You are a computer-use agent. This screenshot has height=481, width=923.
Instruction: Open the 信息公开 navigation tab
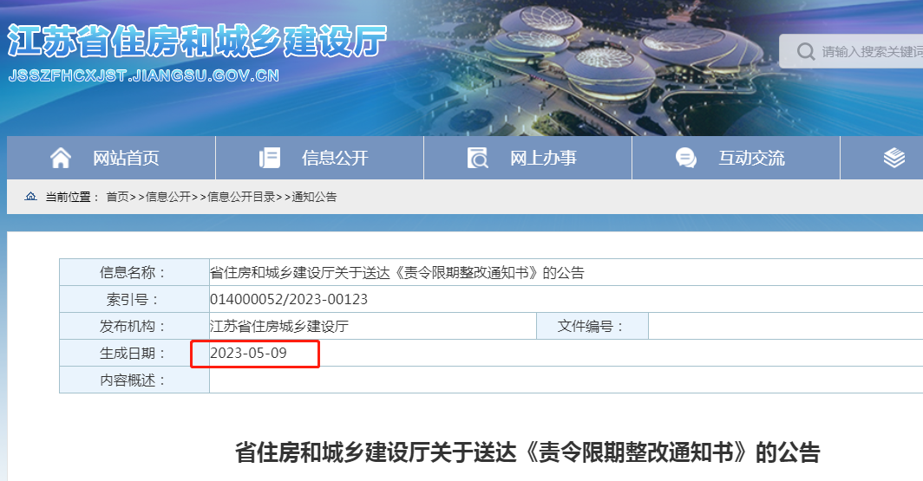tap(319, 158)
